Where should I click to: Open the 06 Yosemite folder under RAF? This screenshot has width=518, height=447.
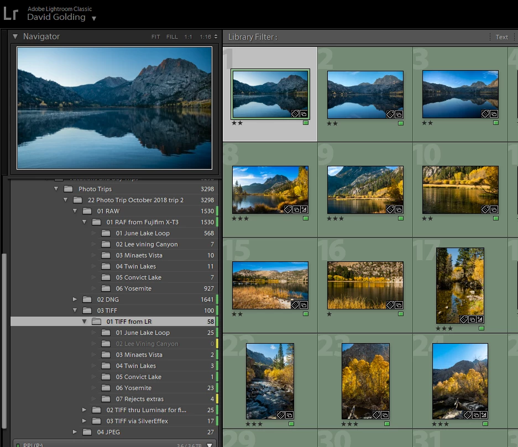click(133, 288)
